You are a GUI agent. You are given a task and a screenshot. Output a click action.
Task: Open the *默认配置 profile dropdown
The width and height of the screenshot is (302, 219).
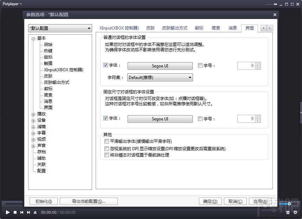click(x=60, y=28)
